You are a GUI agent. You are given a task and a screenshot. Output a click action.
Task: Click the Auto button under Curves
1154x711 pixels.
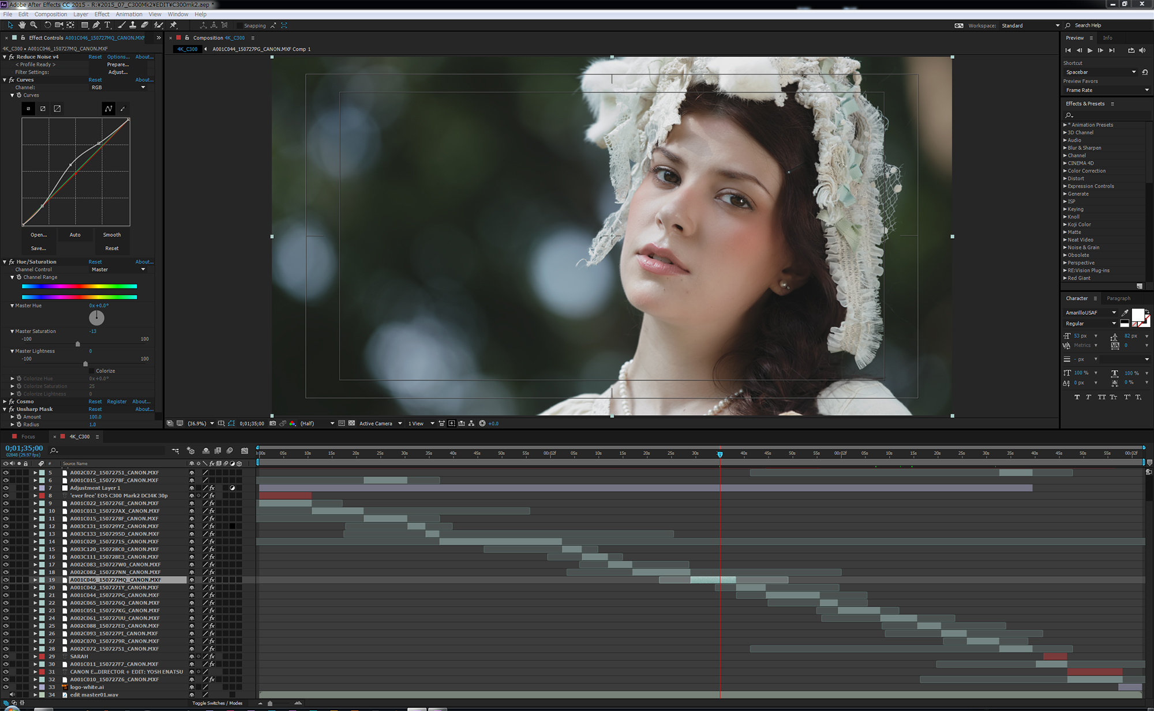(x=75, y=235)
